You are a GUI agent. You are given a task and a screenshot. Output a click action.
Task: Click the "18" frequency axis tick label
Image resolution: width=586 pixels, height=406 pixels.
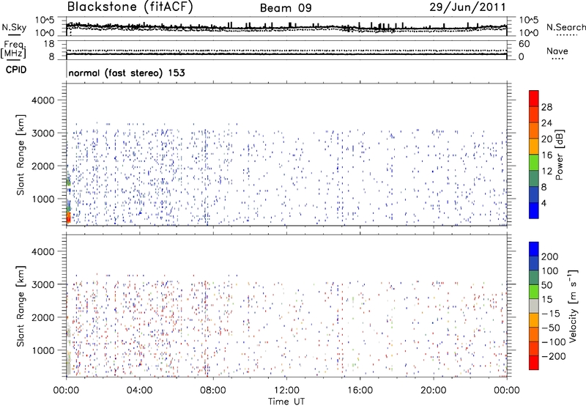(x=49, y=44)
